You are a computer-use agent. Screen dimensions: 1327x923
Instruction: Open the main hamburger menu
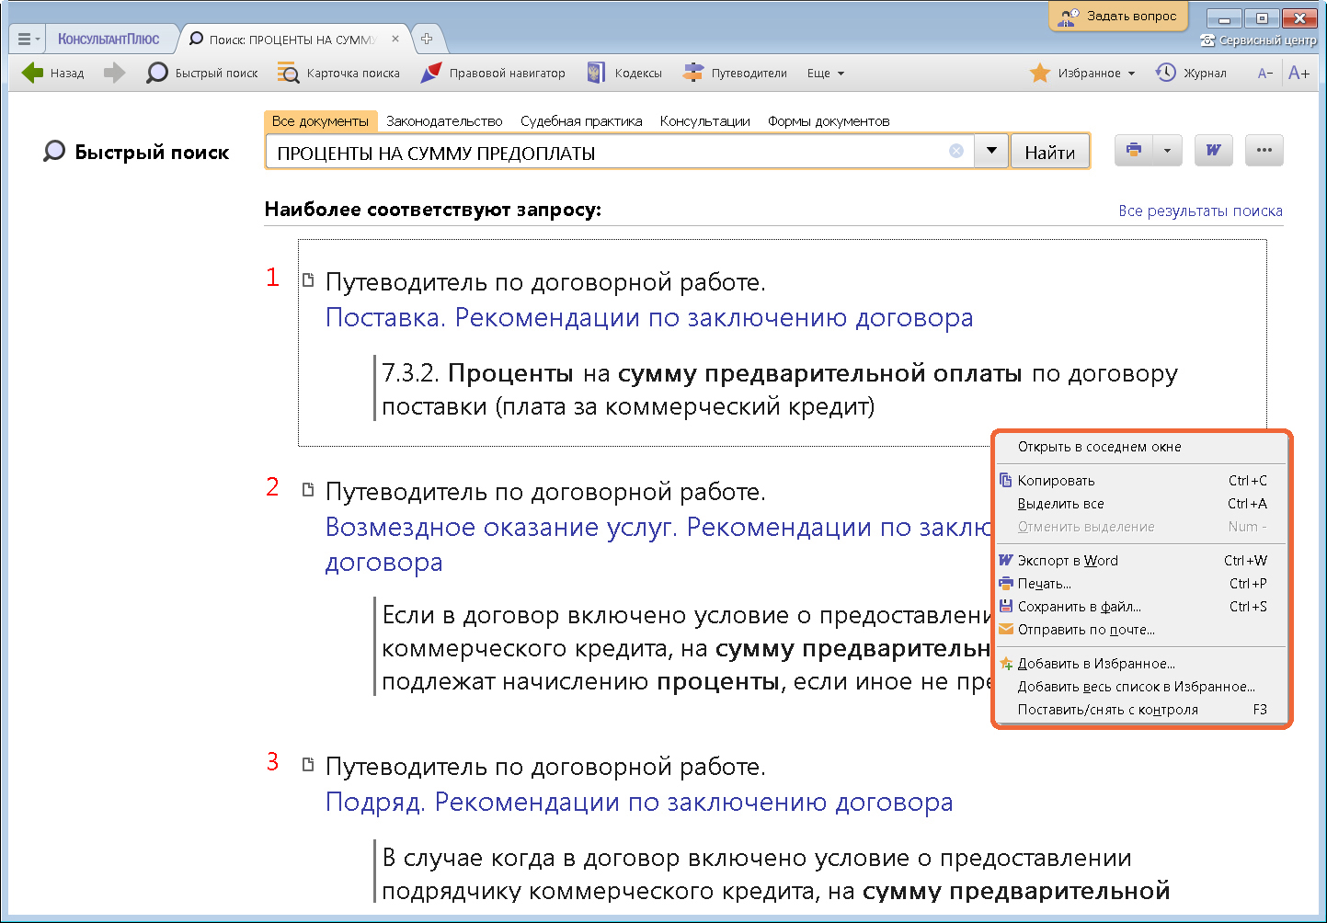(29, 40)
